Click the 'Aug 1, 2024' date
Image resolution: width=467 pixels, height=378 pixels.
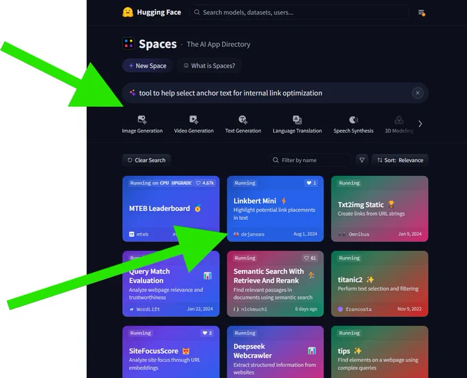(x=306, y=234)
